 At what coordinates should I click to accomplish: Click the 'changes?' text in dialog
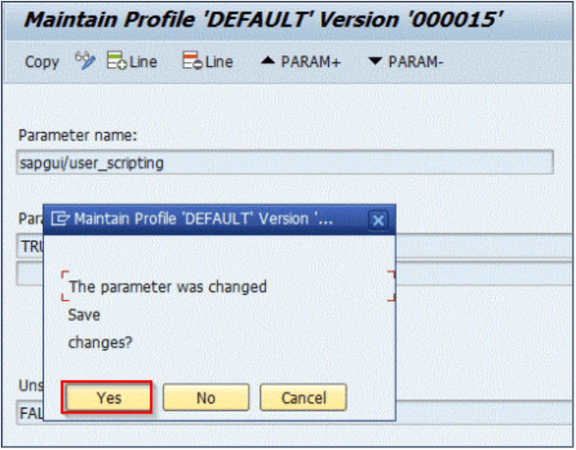[x=99, y=342]
